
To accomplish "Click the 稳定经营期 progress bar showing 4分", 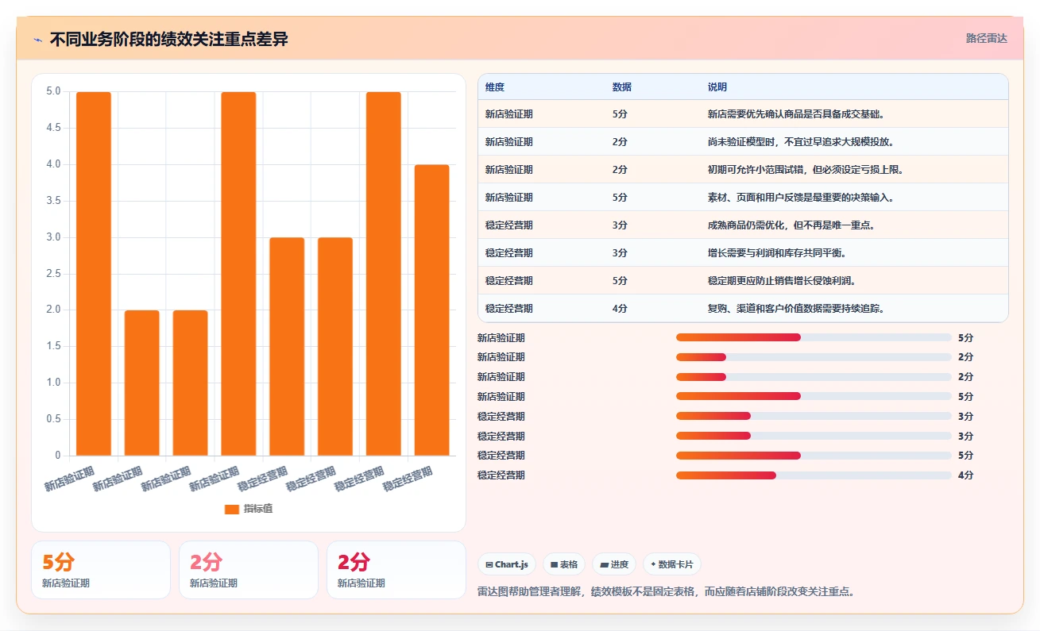I will pos(814,475).
